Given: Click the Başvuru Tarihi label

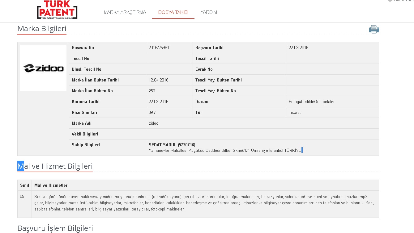Looking at the screenshot, I should (209, 48).
